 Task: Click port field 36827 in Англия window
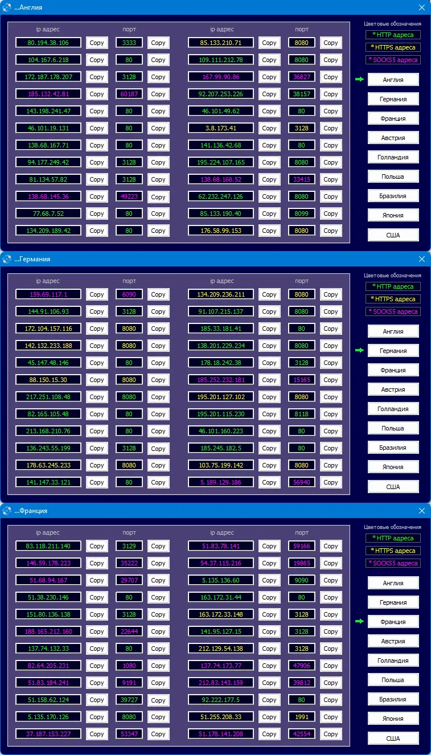pos(302,77)
